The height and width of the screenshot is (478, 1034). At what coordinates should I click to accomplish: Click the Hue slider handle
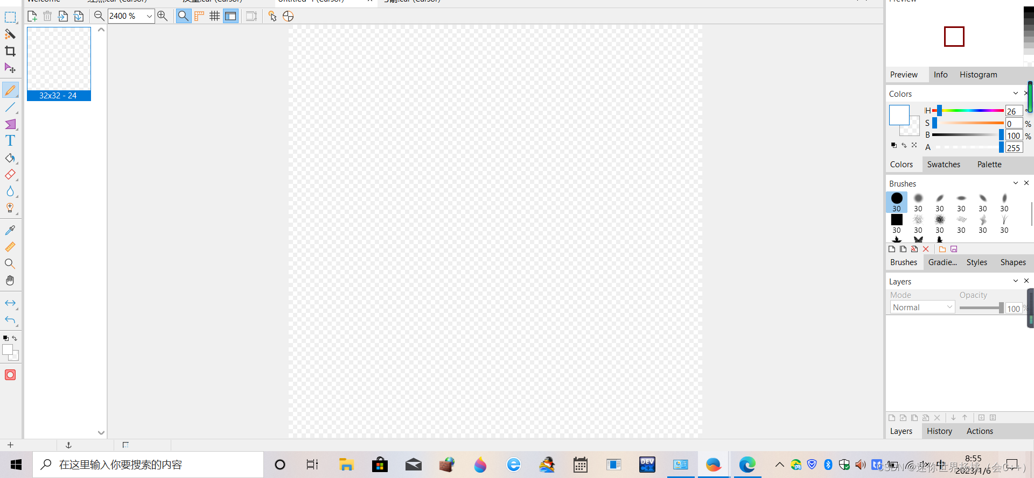pyautogui.click(x=939, y=111)
